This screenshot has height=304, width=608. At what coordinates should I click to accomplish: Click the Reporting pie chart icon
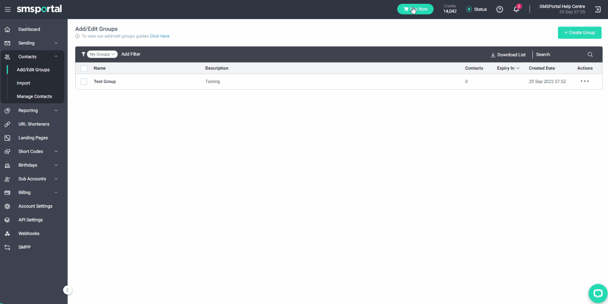[x=7, y=111]
